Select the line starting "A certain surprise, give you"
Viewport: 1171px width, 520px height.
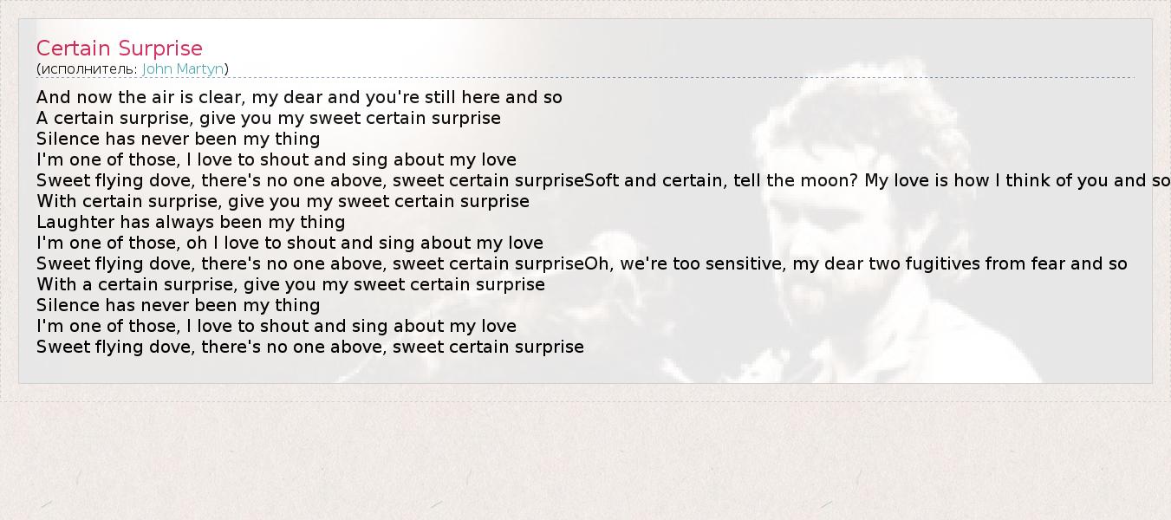269,118
